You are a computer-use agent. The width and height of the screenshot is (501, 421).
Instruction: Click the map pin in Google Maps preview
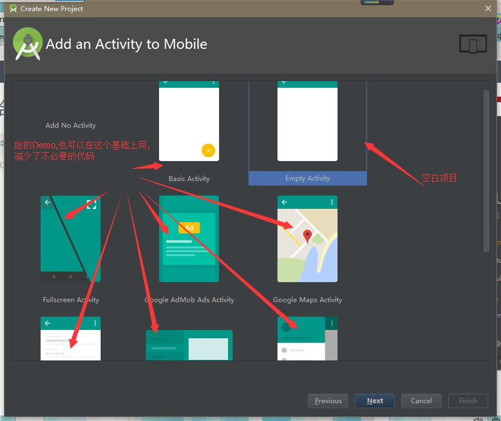(307, 237)
